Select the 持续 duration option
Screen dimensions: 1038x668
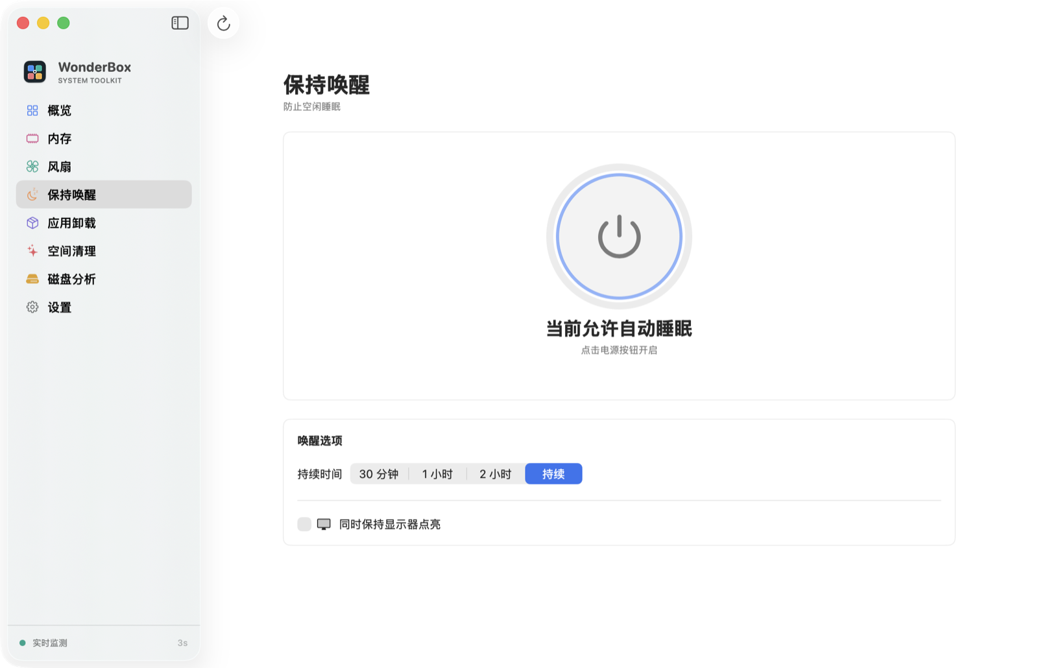[x=553, y=474]
